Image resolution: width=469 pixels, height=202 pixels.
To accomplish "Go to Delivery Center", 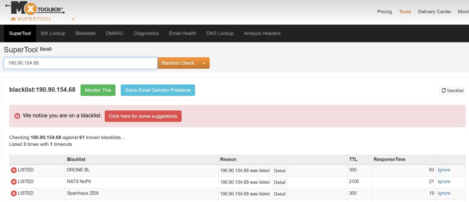I will (435, 12).
